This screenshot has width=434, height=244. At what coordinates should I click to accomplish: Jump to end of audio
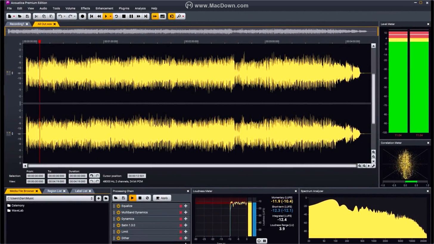pos(146,16)
